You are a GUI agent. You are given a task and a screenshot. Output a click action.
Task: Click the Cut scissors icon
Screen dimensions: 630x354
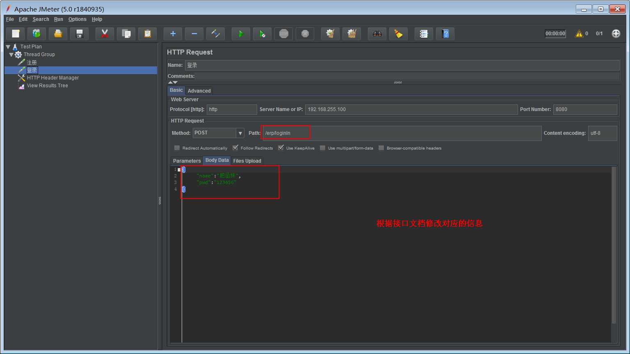point(105,34)
